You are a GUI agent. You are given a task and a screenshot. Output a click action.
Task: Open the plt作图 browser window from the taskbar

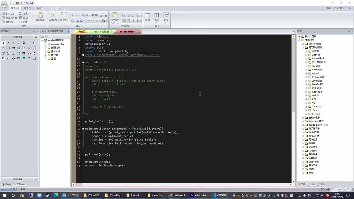tap(71, 195)
